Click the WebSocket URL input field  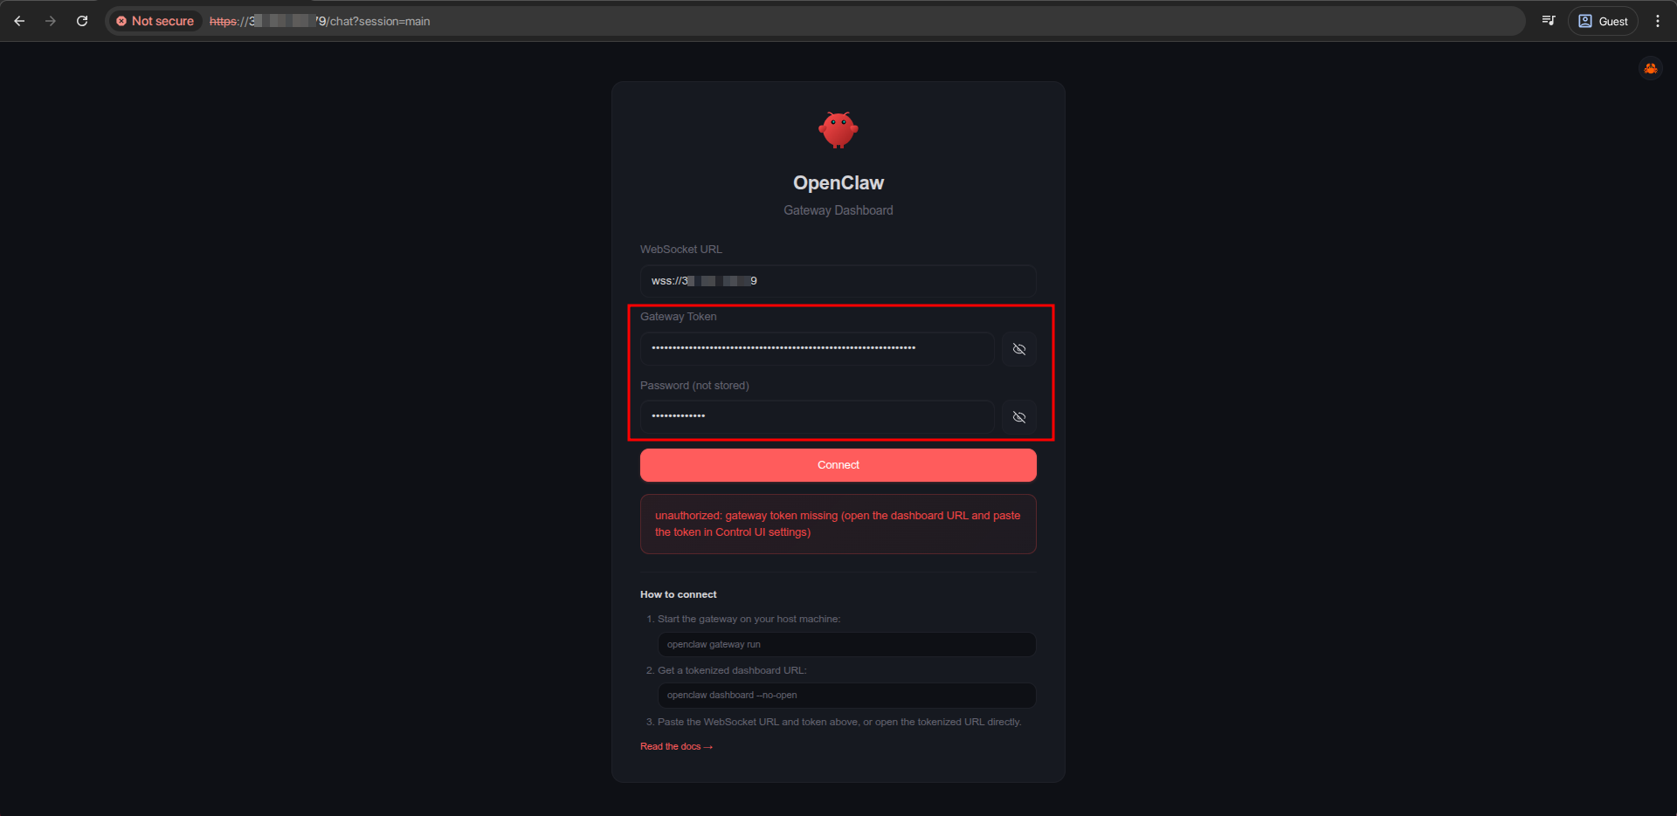pyautogui.click(x=838, y=281)
